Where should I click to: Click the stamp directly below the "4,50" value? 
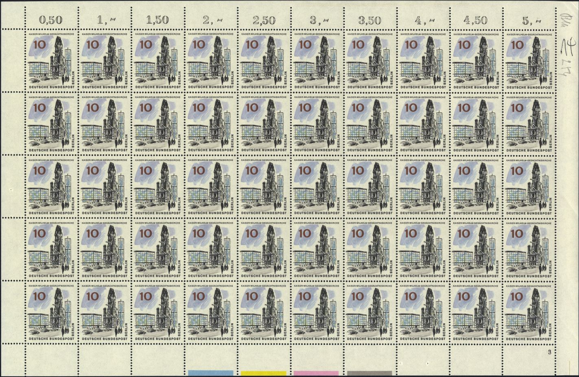coord(476,61)
